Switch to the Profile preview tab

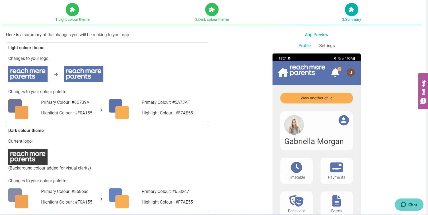(x=304, y=46)
